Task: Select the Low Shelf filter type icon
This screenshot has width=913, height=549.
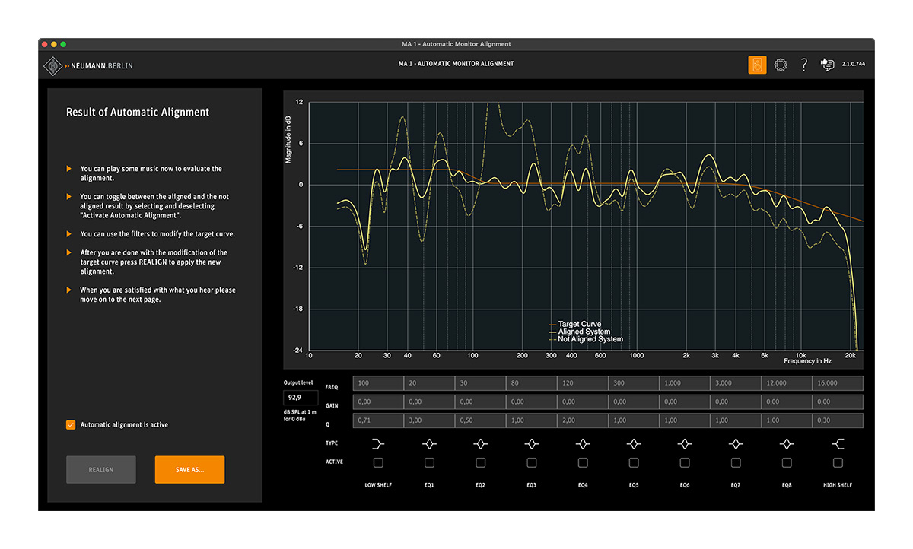Action: (x=378, y=443)
